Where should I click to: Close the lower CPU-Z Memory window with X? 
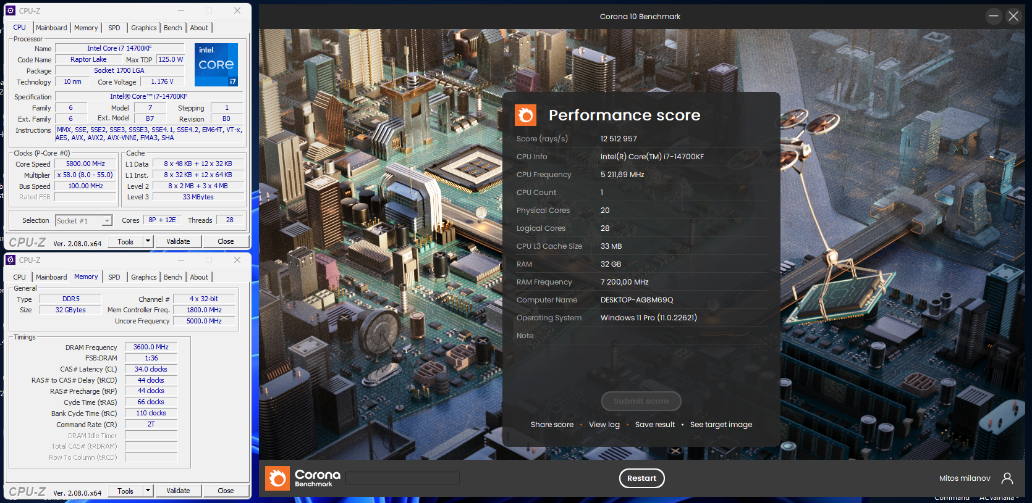pos(237,260)
